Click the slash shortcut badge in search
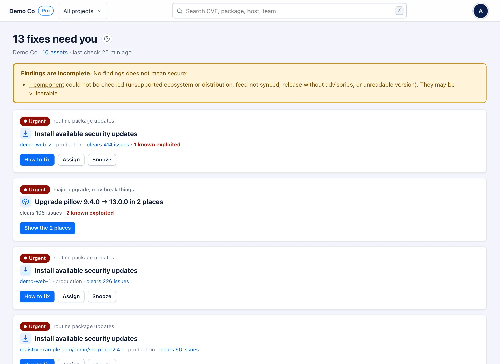The height and width of the screenshot is (364, 500). click(399, 11)
